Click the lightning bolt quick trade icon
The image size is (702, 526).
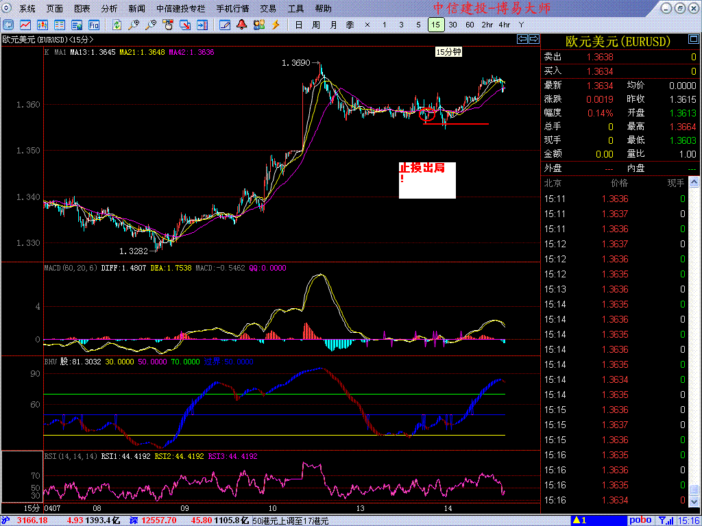tap(276, 25)
